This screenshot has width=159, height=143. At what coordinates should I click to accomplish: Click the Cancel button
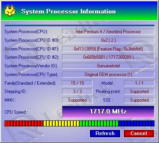point(139,134)
